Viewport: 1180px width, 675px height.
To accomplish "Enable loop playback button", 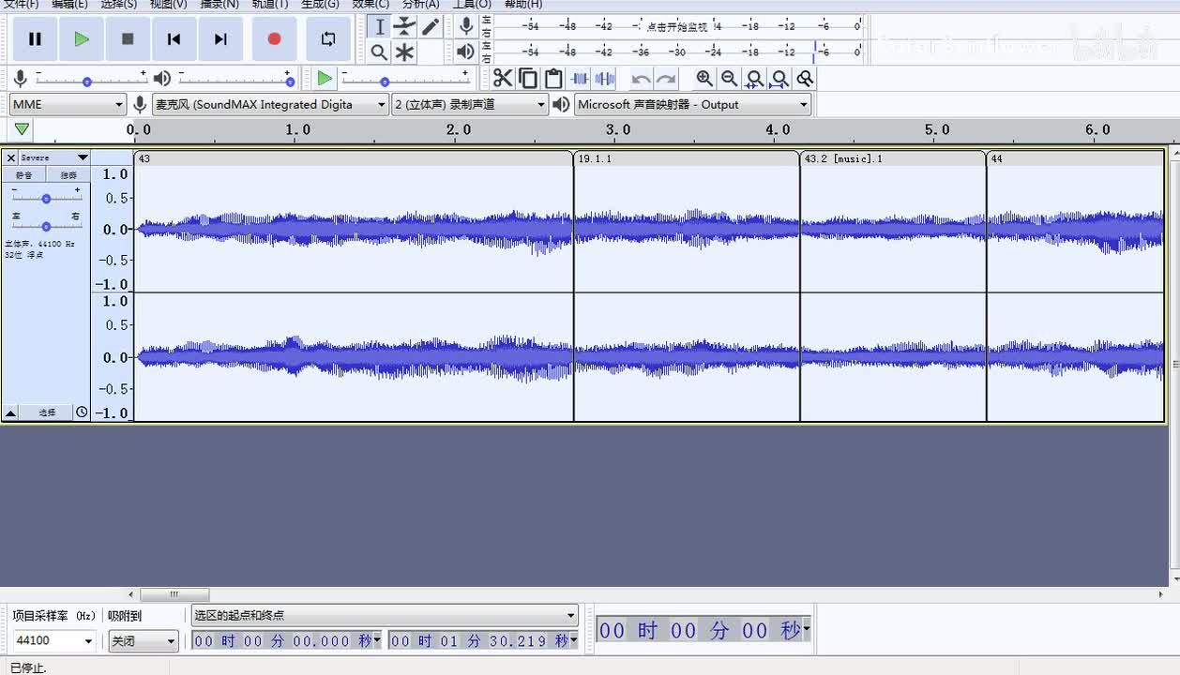I will coord(327,39).
